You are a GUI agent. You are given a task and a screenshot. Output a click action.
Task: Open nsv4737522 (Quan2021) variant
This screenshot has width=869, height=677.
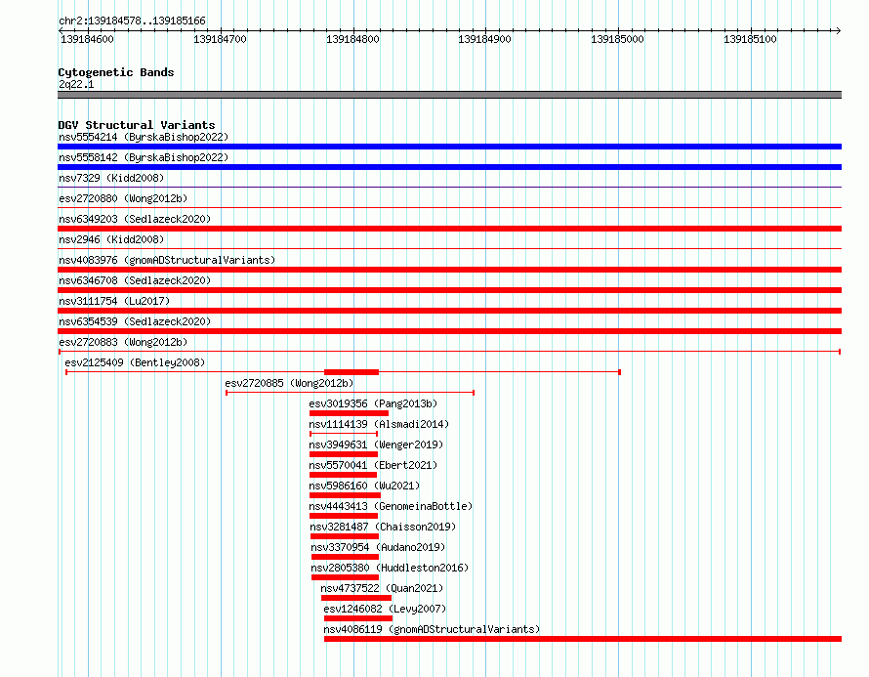pos(382,588)
